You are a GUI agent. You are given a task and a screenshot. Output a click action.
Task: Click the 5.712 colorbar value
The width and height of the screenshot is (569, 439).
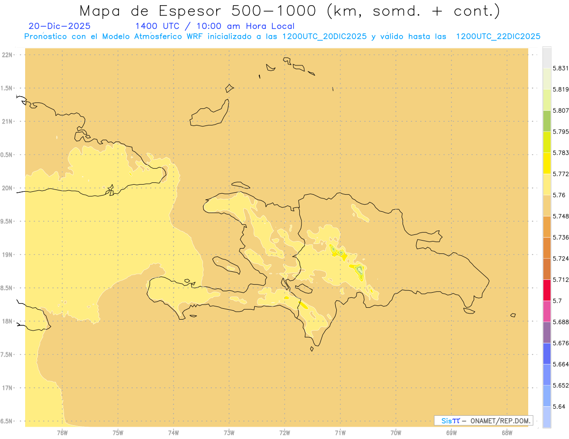tap(560, 279)
